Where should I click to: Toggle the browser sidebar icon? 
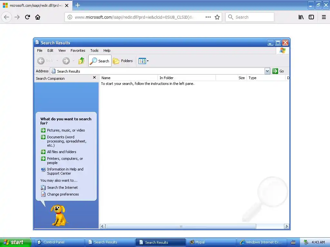point(311,17)
